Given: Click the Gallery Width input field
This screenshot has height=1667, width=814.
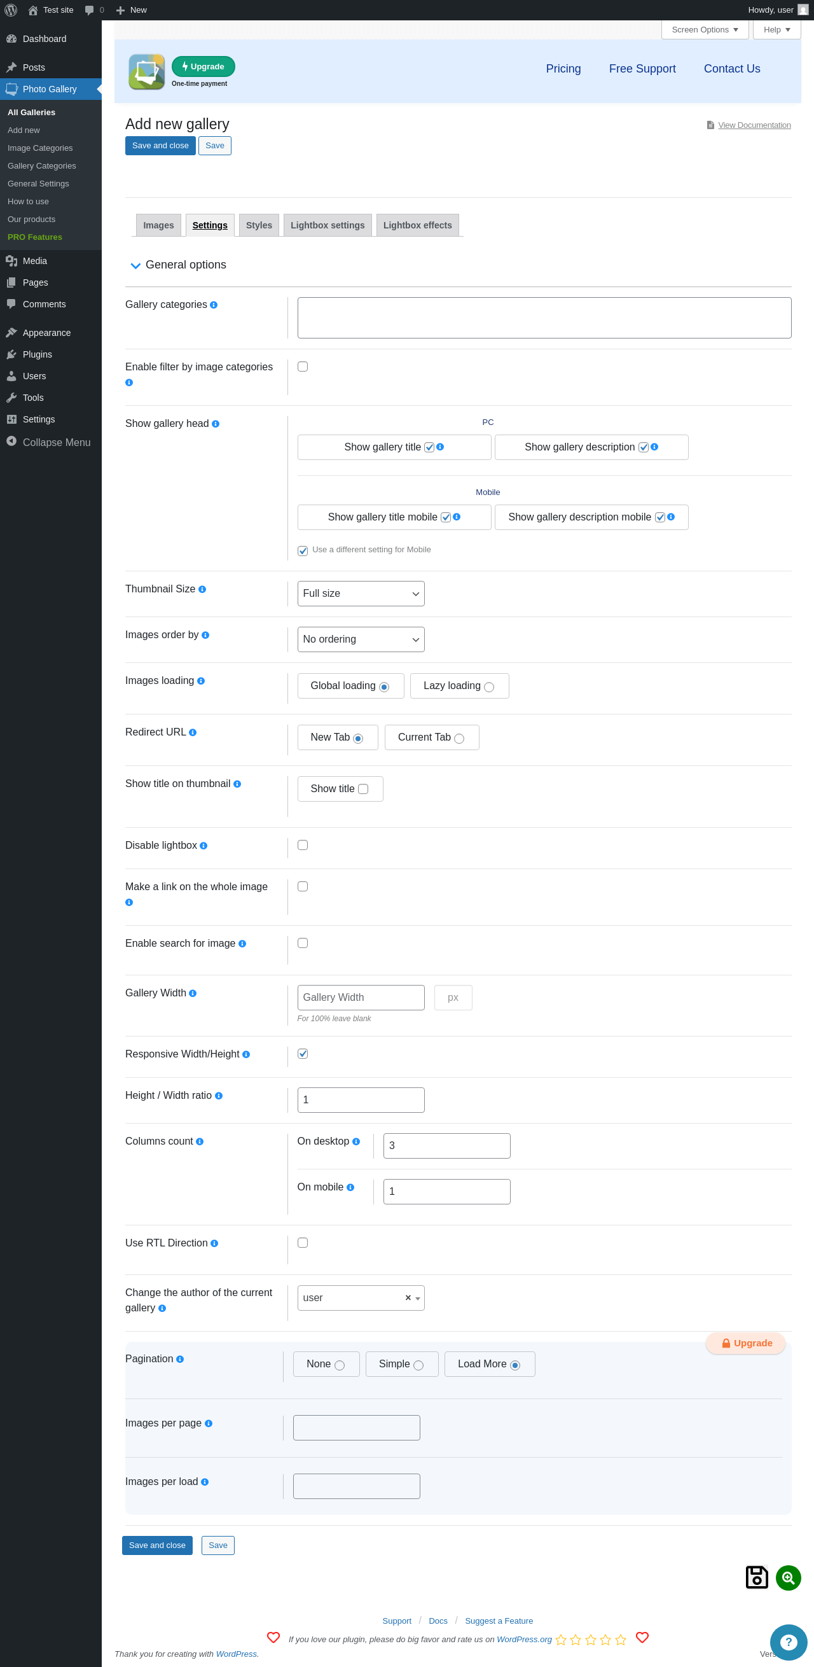Looking at the screenshot, I should pyautogui.click(x=361, y=997).
